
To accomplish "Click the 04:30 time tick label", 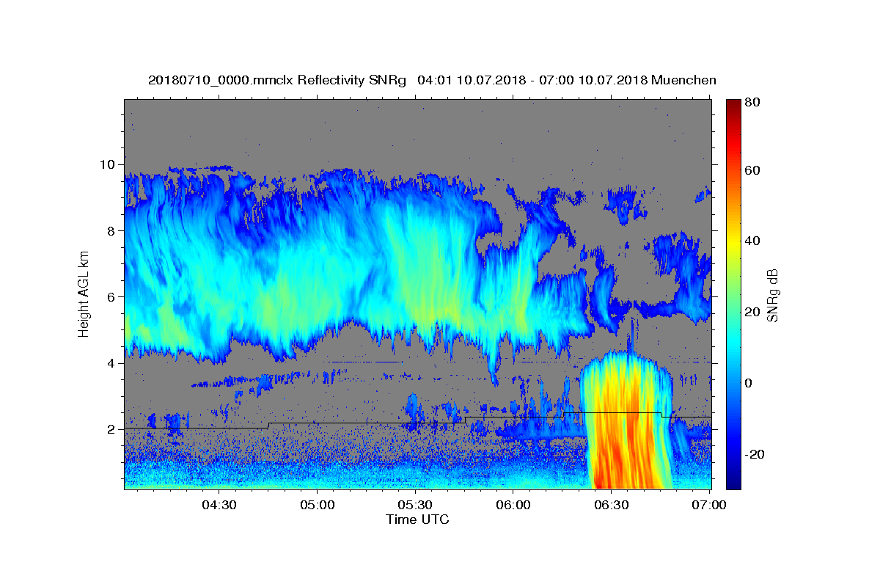I will pyautogui.click(x=219, y=506).
